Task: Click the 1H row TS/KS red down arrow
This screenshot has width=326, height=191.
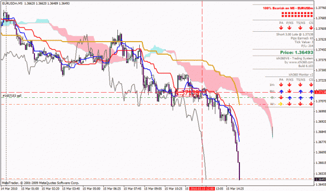Action: (x=300, y=85)
